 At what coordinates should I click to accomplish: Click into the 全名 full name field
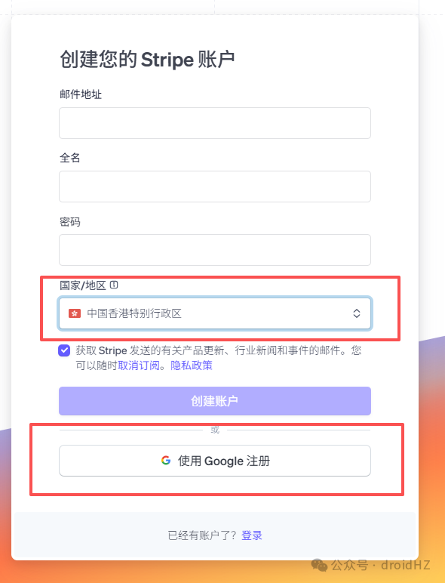(x=215, y=187)
